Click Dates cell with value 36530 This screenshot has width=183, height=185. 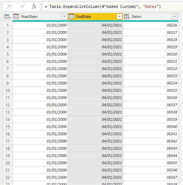pyautogui.click(x=151, y=54)
